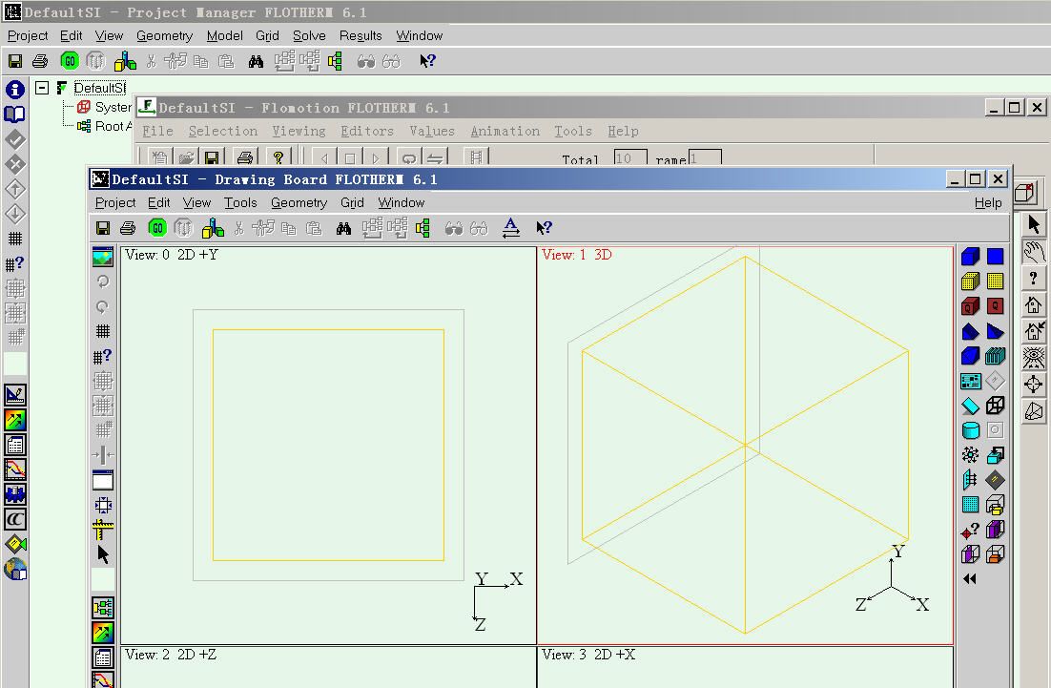1051x688 pixels.
Task: Select the cyan dotted perforated plate icon
Action: [970, 504]
